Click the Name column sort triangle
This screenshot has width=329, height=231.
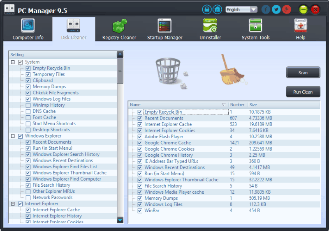[x=224, y=105]
